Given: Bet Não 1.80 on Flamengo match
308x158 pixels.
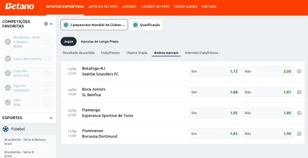Looking at the screenshot, I should tap(268, 113).
